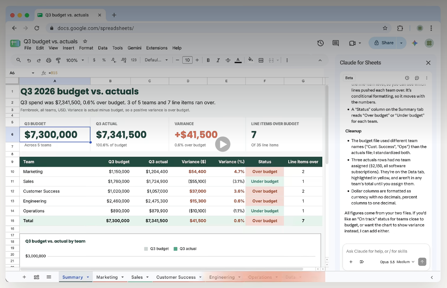
Task: Open the all sheets list icon
Action: click(x=49, y=277)
